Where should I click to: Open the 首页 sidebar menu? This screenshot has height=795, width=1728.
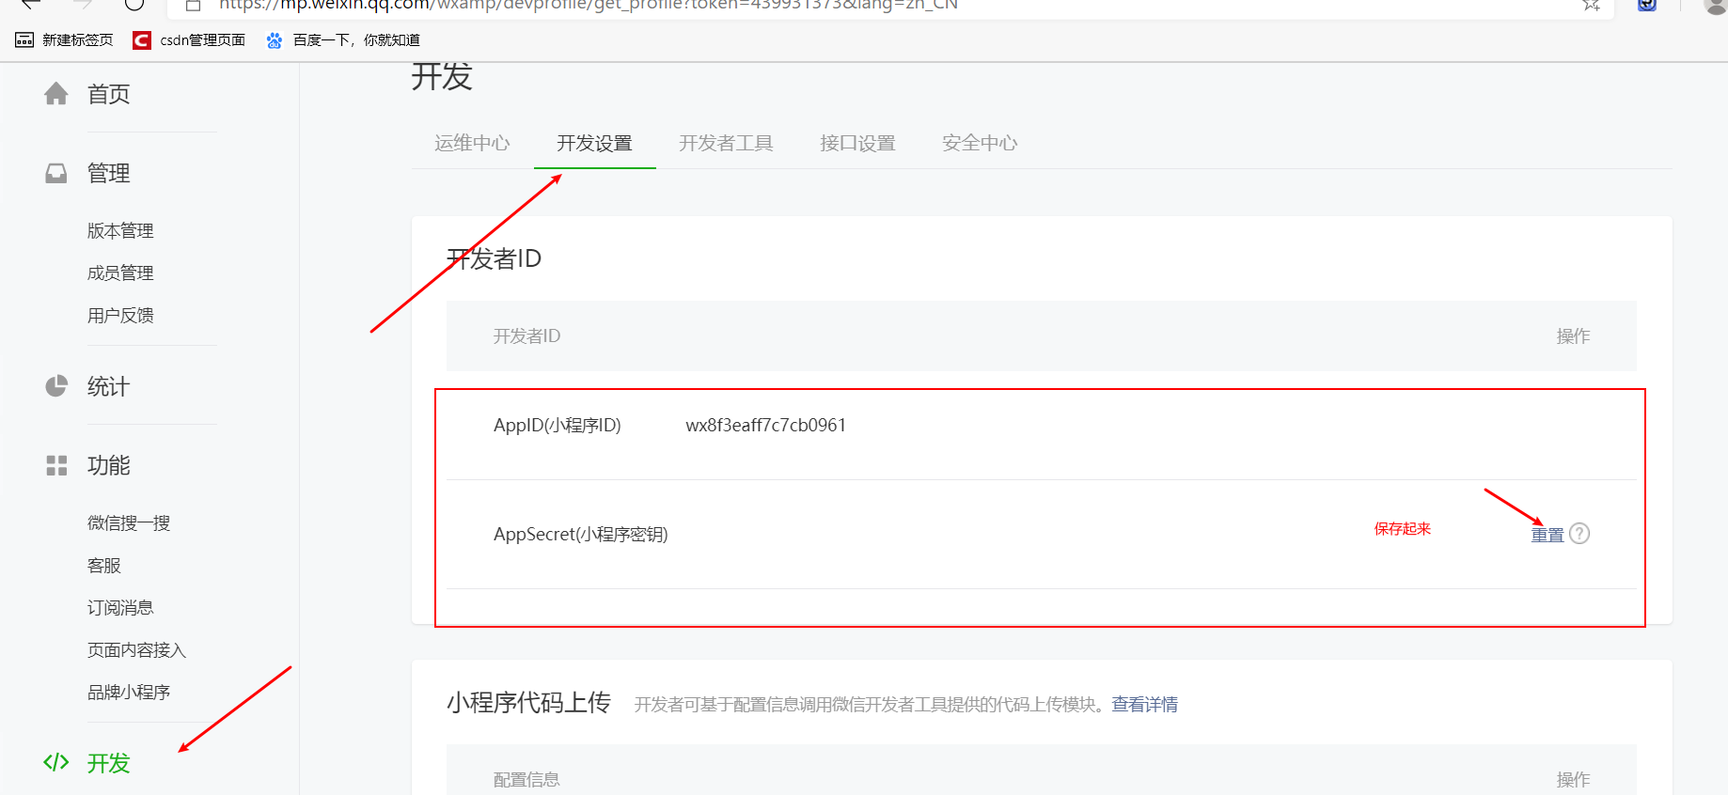click(x=109, y=94)
